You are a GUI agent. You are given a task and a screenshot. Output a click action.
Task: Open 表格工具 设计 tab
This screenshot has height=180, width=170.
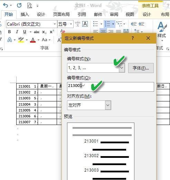(147, 15)
